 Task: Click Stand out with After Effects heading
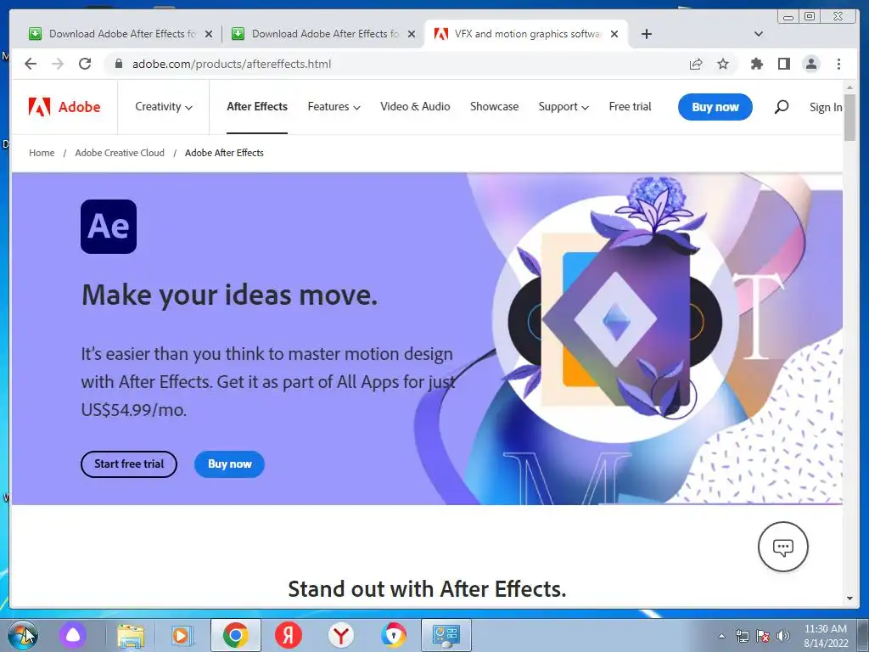(427, 589)
